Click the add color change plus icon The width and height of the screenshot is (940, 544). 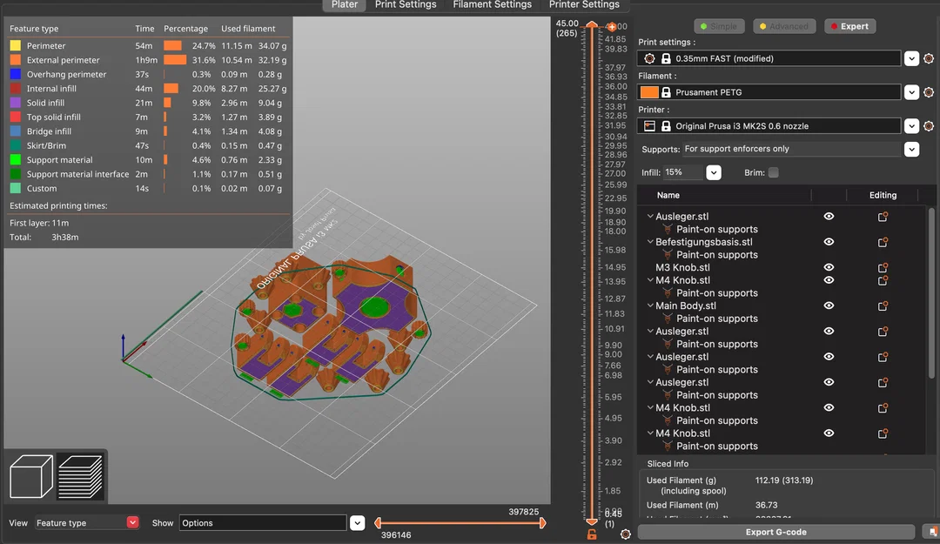(612, 26)
